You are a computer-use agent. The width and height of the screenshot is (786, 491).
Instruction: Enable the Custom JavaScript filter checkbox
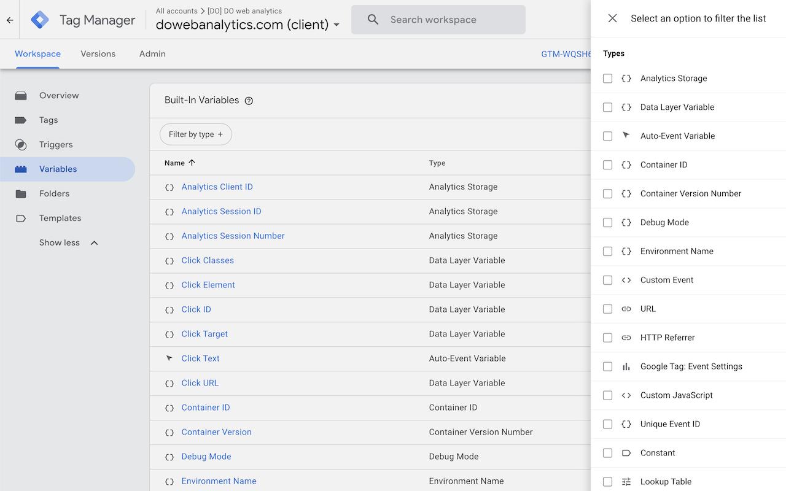coord(607,395)
